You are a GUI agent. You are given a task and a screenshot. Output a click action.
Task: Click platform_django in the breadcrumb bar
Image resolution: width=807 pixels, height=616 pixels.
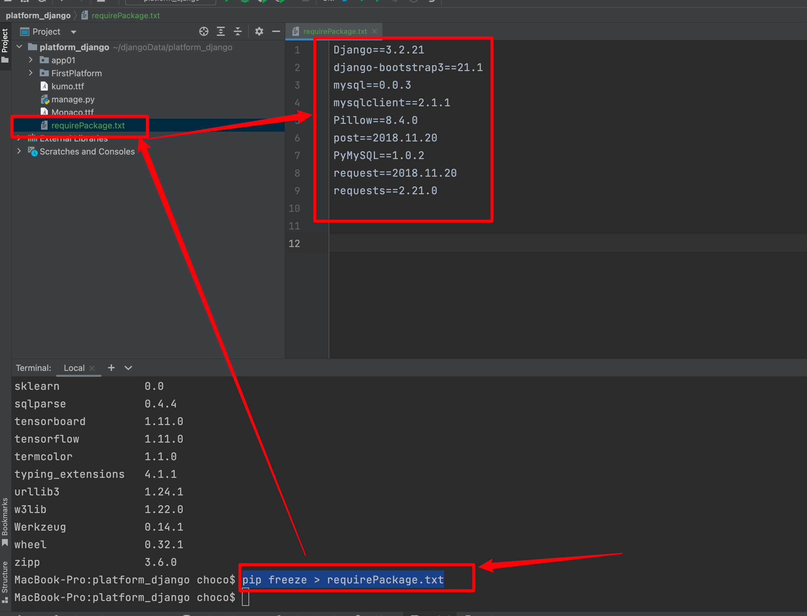click(38, 15)
